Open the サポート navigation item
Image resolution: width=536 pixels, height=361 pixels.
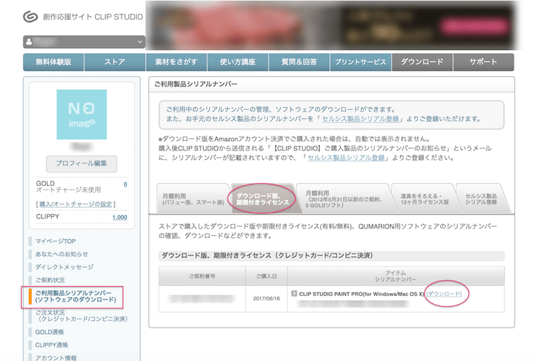point(483,62)
